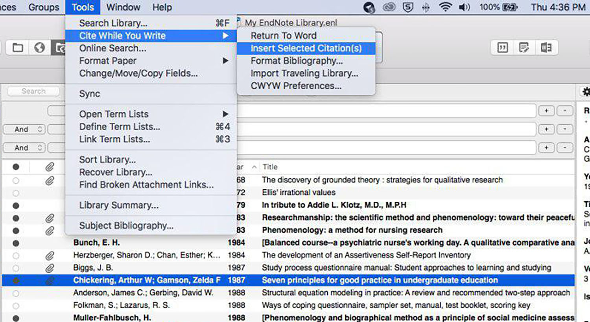The image size is (590, 322).
Task: Open the Groups menu in menu bar
Action: [x=44, y=7]
